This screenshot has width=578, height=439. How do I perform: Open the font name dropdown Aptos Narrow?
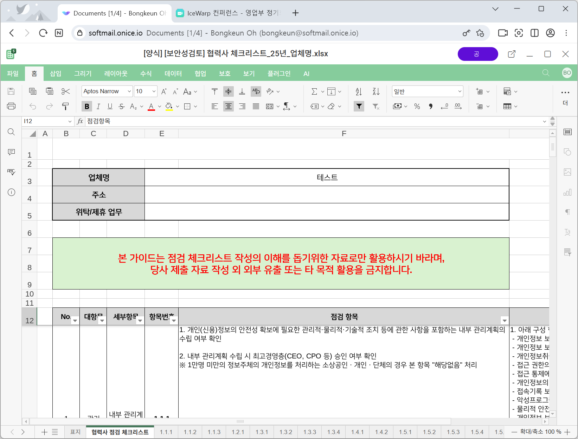107,91
